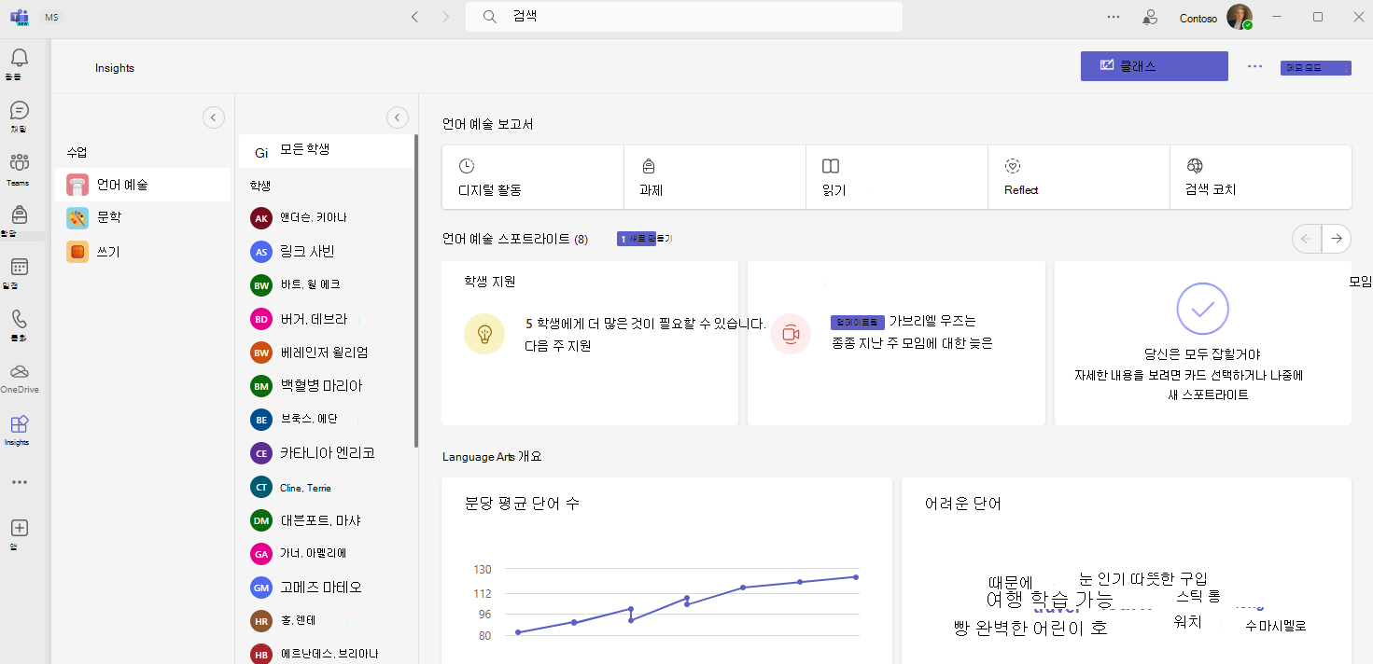Open the Calls phone icon in the sidebar
This screenshot has width=1373, height=664.
(19, 319)
